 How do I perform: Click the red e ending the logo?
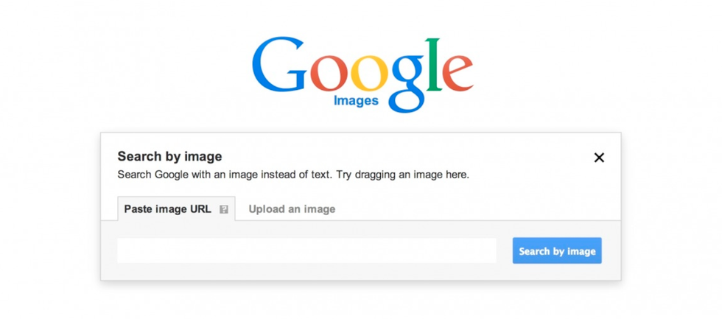[458, 74]
